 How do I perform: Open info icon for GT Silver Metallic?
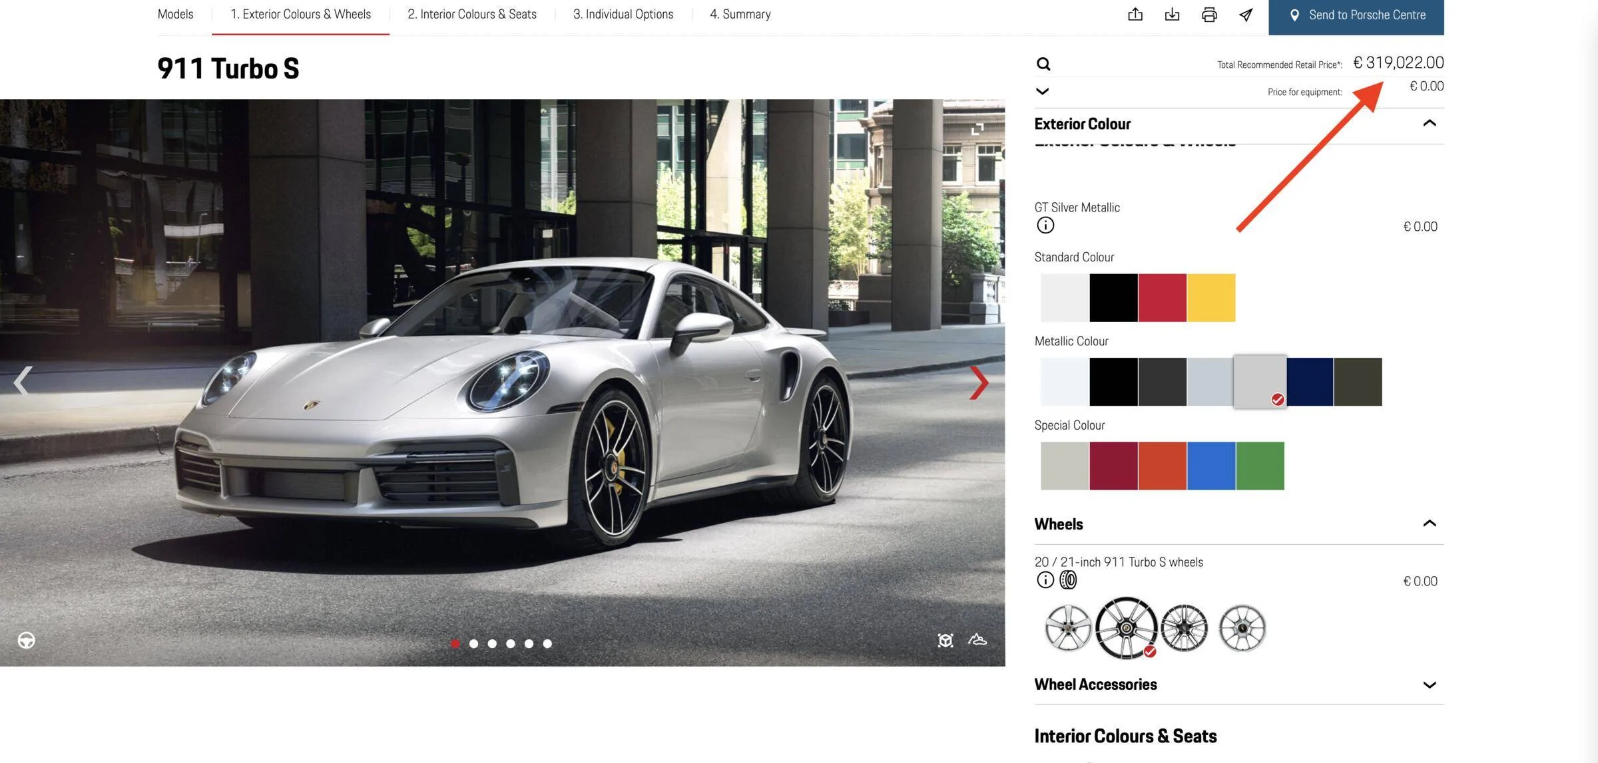coord(1045,226)
